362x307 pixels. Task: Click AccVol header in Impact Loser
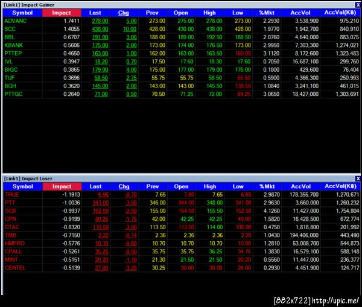[x=301, y=186]
